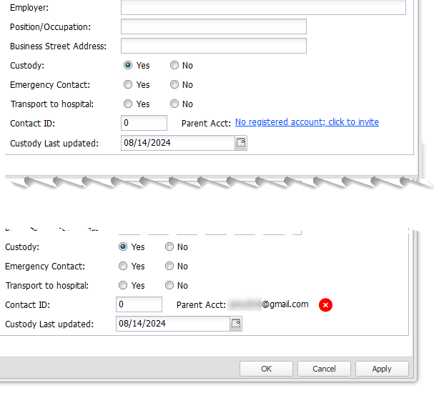Focus the Position/Occupation input box

point(213,27)
